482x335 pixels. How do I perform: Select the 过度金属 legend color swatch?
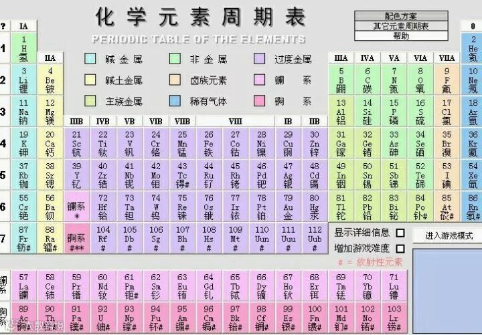point(260,59)
